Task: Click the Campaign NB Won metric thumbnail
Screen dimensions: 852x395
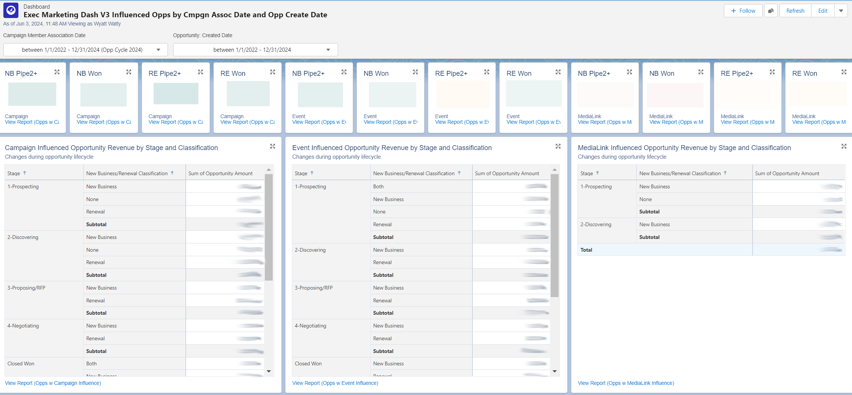Action: tap(103, 95)
